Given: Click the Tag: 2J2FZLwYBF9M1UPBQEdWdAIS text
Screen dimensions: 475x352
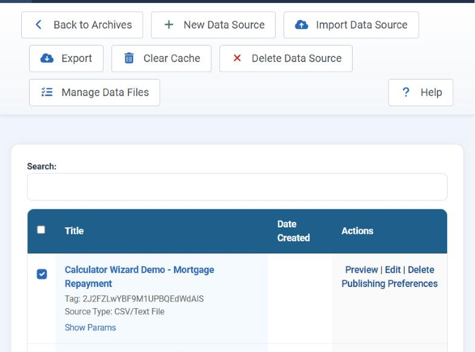Looking at the screenshot, I should click(135, 299).
